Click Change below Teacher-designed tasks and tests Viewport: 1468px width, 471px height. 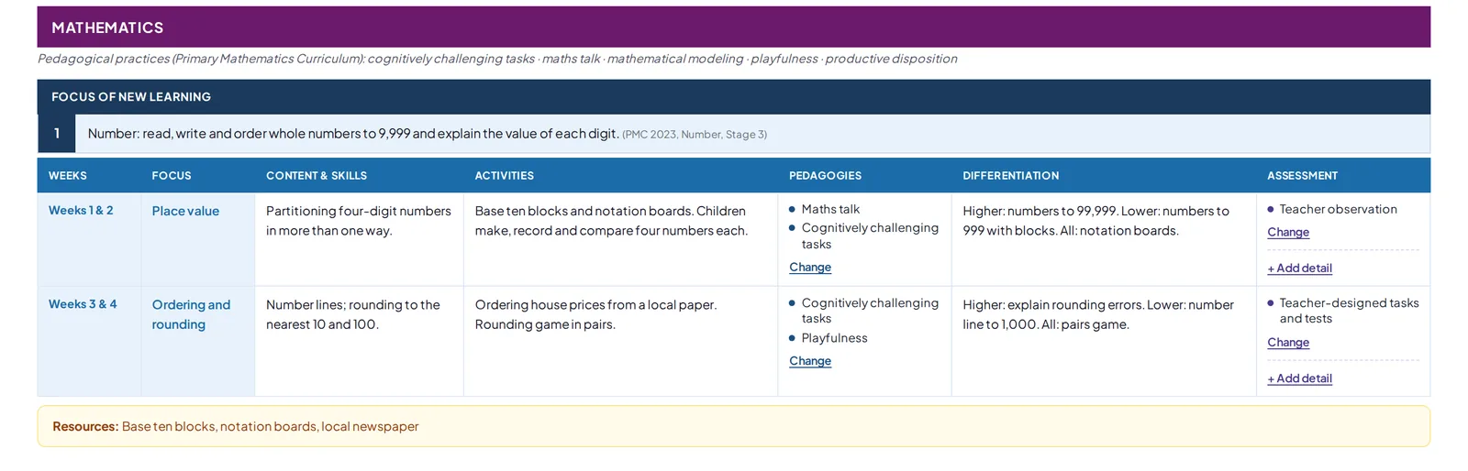click(1288, 342)
